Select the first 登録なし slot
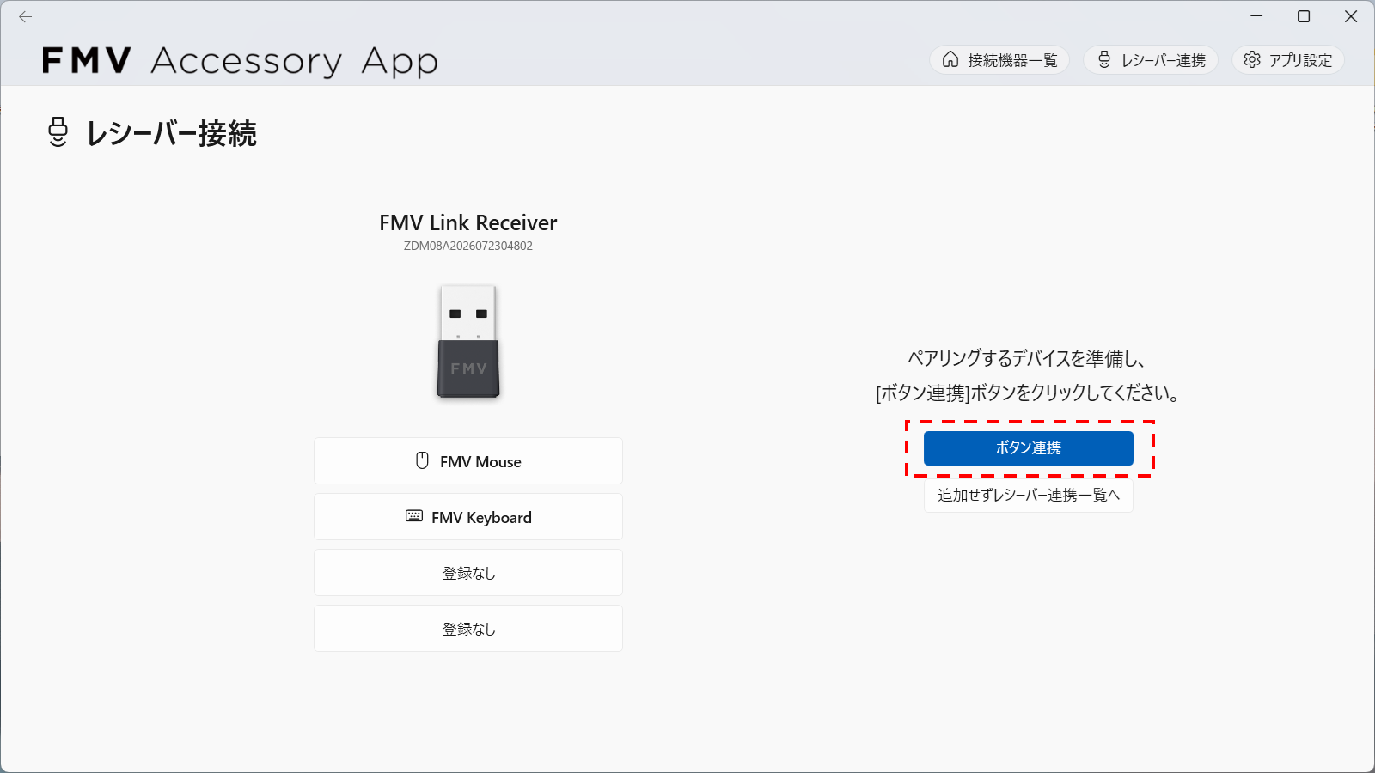The image size is (1375, 773). 468,573
